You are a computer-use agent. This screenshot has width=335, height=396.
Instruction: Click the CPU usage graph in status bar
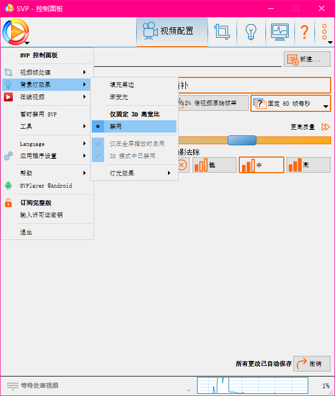[x=252, y=385]
